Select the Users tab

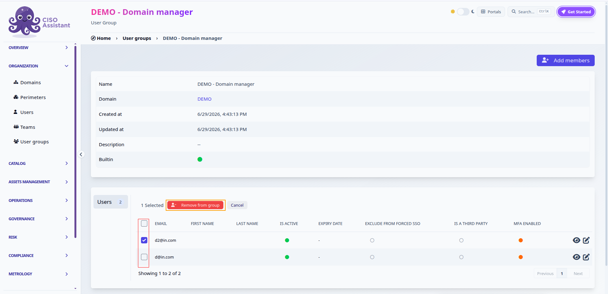(x=111, y=202)
